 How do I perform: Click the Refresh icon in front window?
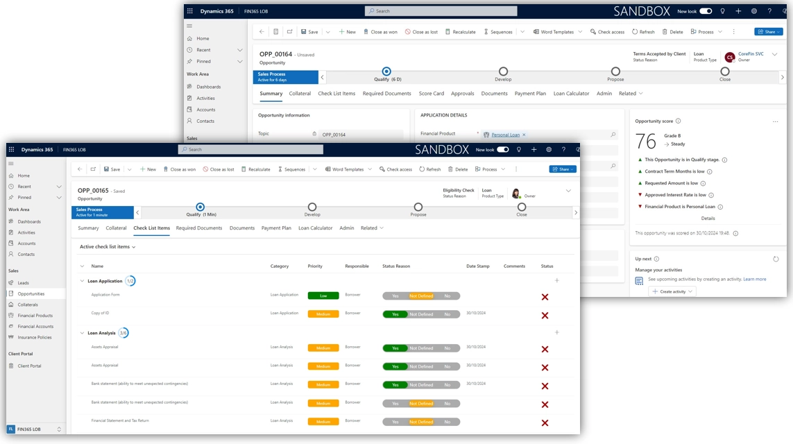(422, 169)
